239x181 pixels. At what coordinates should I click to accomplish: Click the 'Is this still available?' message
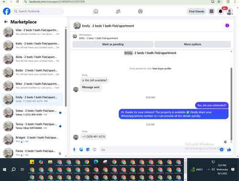[x=95, y=80]
